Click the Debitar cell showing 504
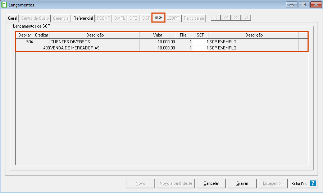The height and width of the screenshot is (193, 323). pyautogui.click(x=24, y=42)
